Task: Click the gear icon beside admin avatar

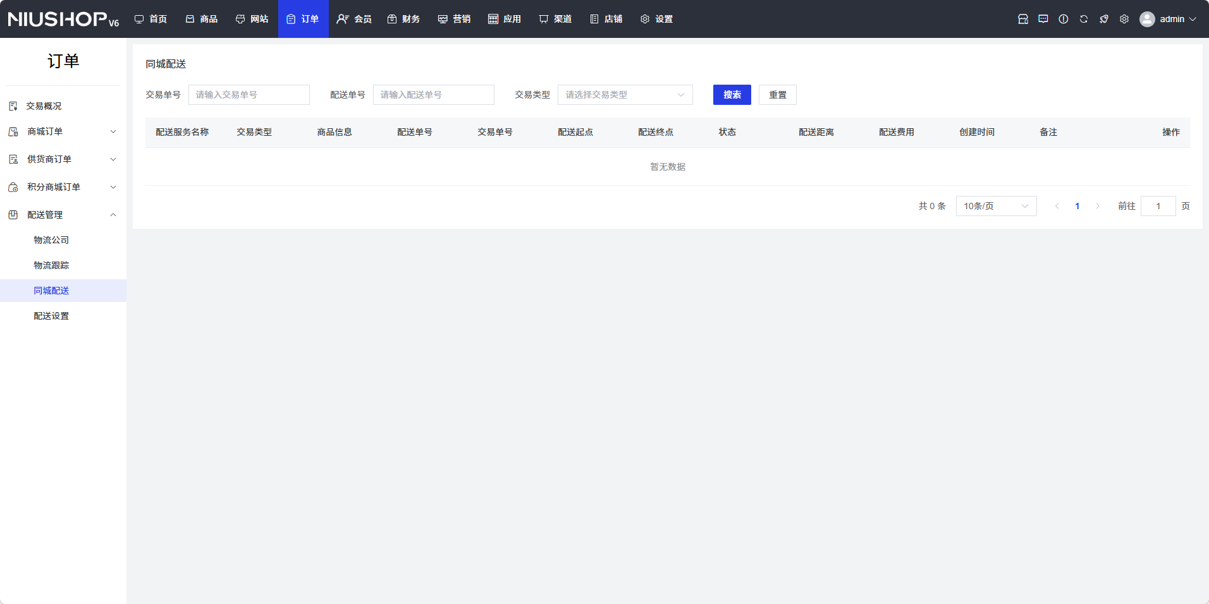Action: 1124,19
